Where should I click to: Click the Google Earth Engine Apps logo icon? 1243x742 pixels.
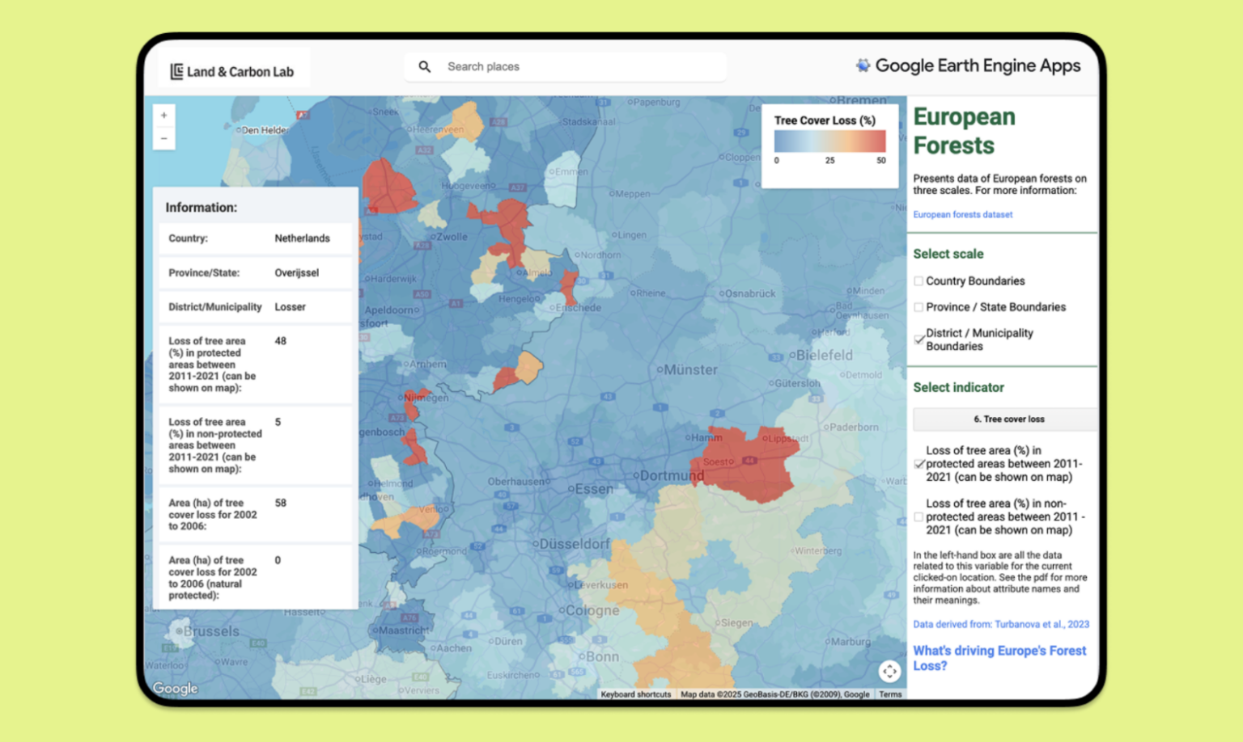point(862,65)
